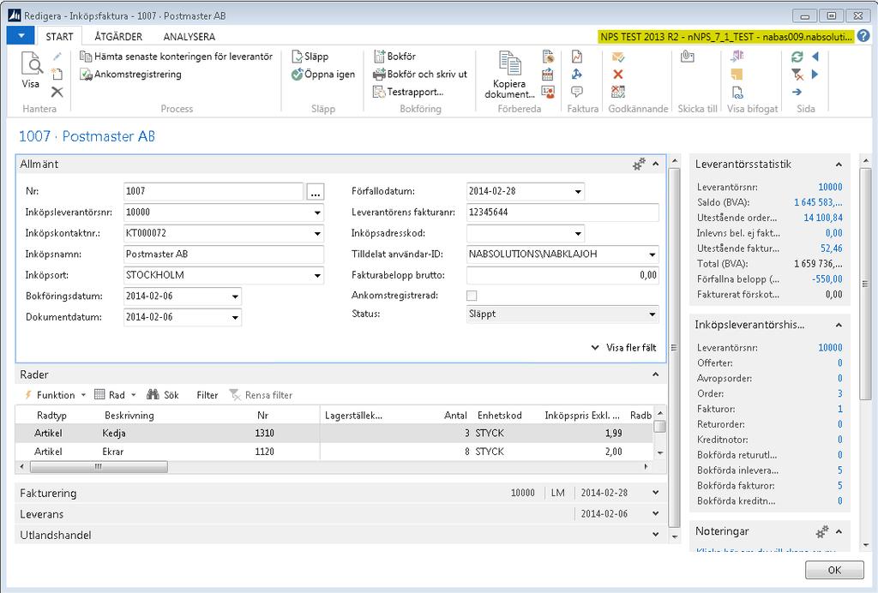
Task: Click Visa fler fält link
Action: coord(624,347)
